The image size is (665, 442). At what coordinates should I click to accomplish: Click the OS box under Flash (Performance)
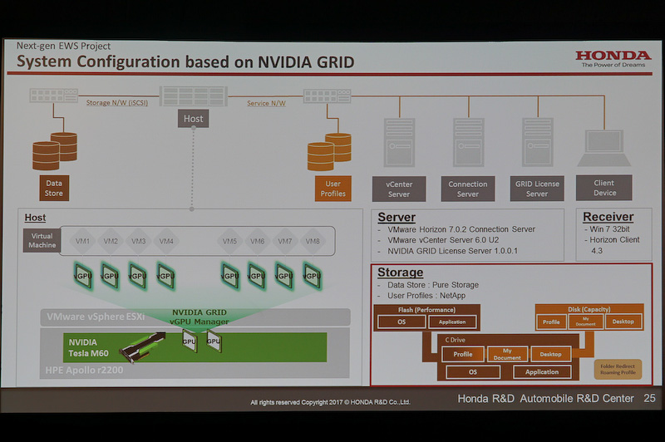[x=401, y=322]
